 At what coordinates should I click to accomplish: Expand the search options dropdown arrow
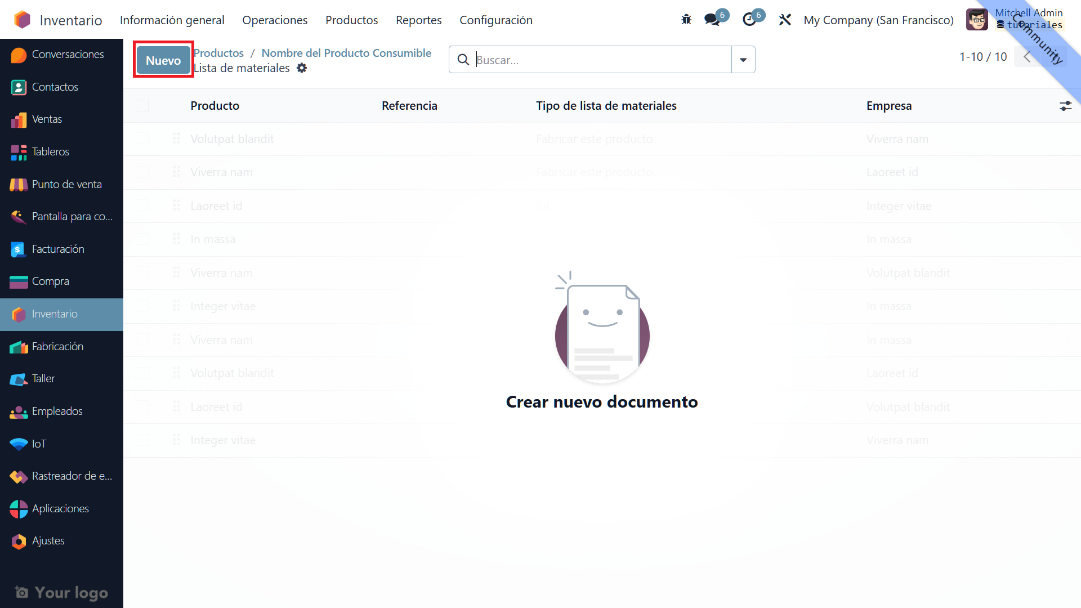[x=743, y=60]
